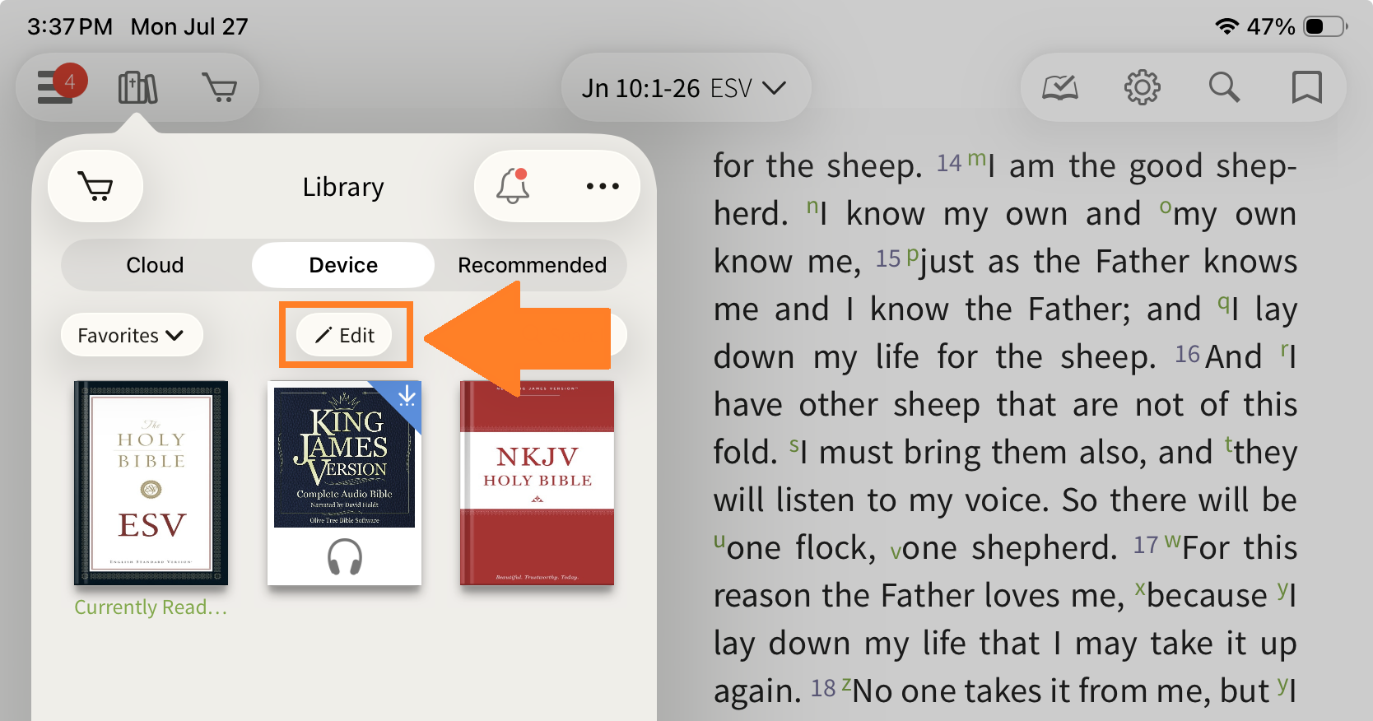Screen dimensions: 1373x721
Task: Switch to the Device tab
Action: point(343,265)
